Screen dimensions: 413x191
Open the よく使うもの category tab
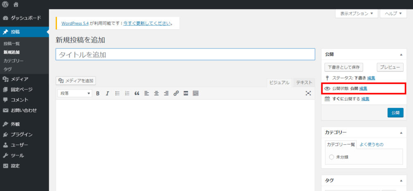pos(371,144)
